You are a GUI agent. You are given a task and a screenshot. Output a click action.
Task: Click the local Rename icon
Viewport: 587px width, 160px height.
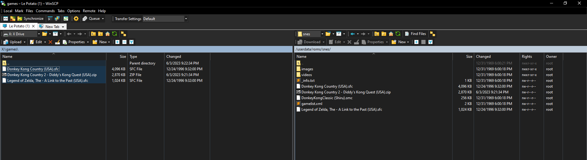57,42
